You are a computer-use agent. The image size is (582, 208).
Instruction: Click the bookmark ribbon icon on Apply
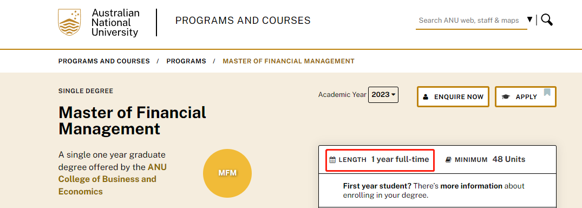(x=547, y=92)
